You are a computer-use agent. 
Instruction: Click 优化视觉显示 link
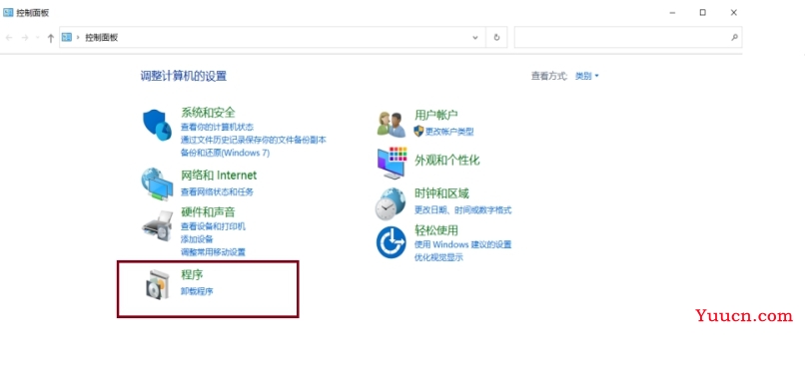[x=438, y=257]
